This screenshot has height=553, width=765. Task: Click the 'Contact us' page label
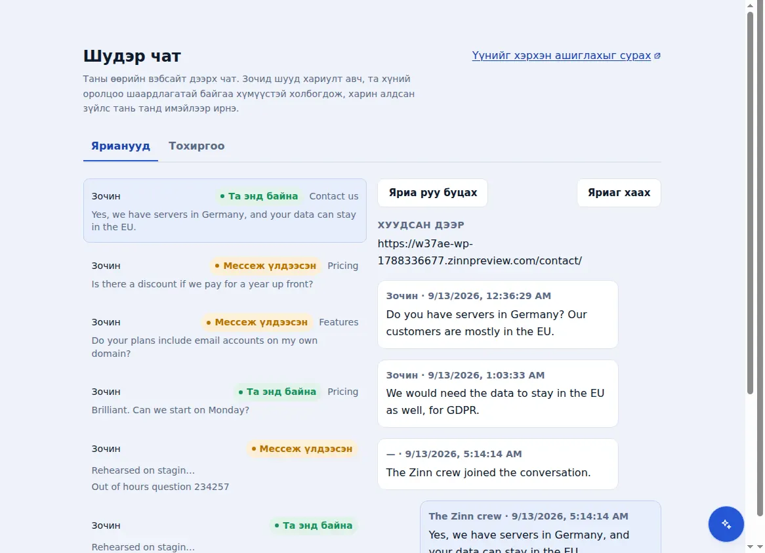(x=334, y=196)
